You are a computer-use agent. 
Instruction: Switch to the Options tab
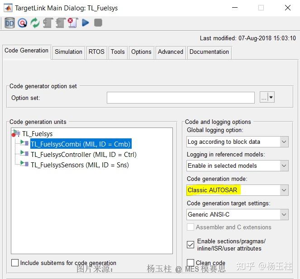pos(141,52)
